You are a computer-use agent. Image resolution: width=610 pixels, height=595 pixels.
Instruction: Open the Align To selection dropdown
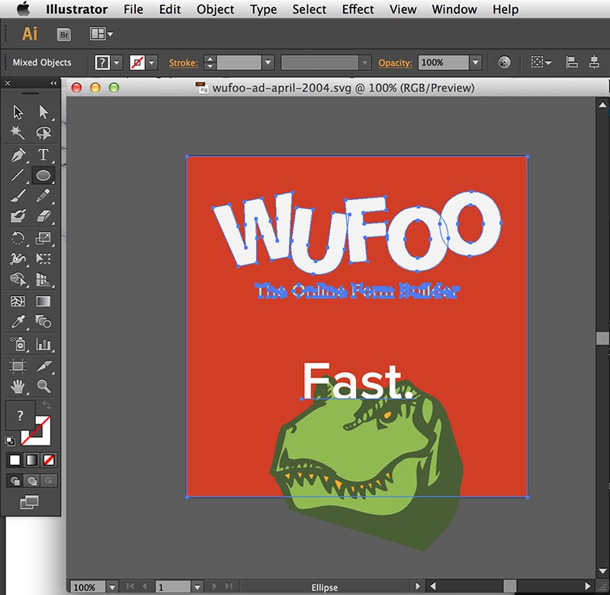[541, 63]
